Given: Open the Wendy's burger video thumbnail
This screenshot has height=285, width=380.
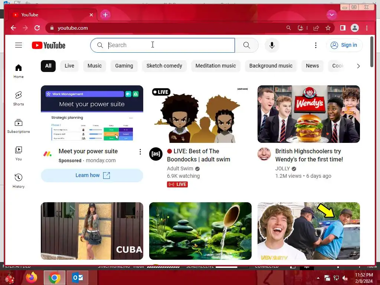Looking at the screenshot, I should 308,114.
